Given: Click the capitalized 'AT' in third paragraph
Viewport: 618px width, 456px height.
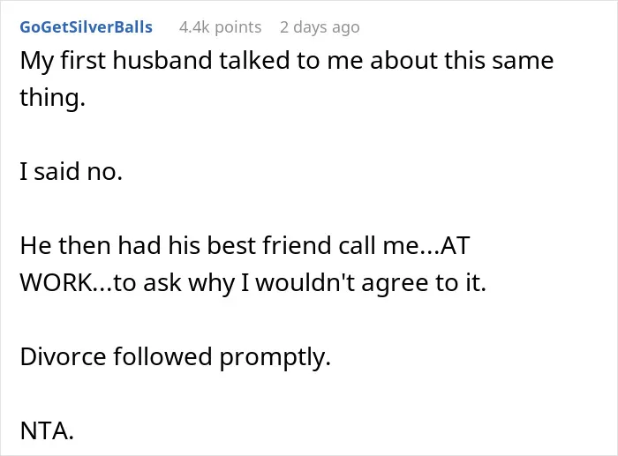Looking at the screenshot, I should 456,245.
